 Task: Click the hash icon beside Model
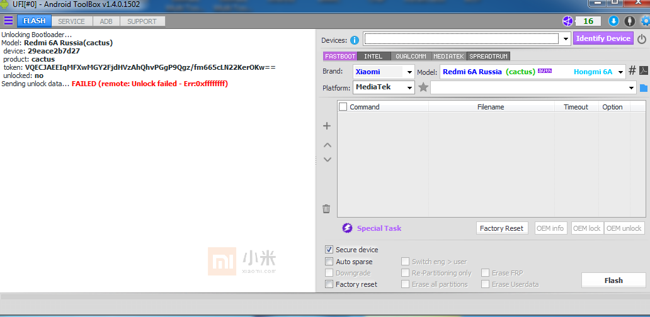click(x=632, y=71)
